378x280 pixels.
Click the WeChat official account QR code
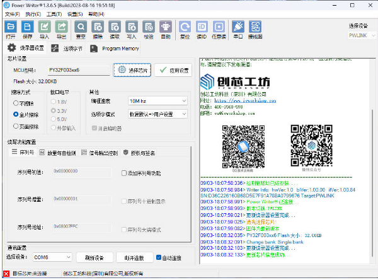[x=311, y=145]
